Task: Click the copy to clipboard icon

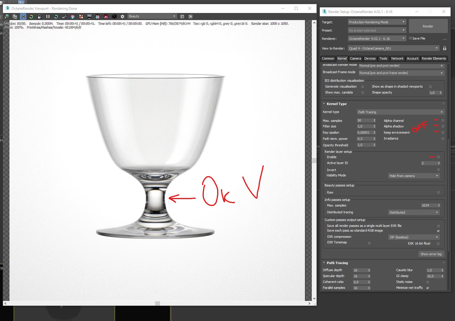Action: coord(15,17)
